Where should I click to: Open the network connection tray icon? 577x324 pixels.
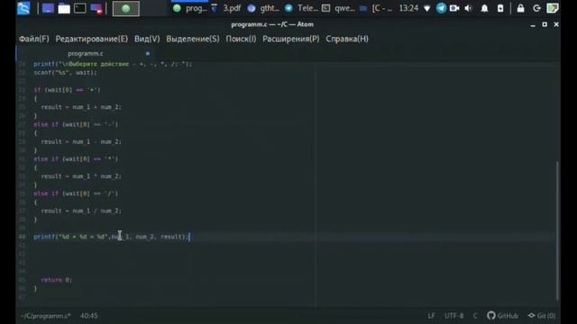pos(426,8)
